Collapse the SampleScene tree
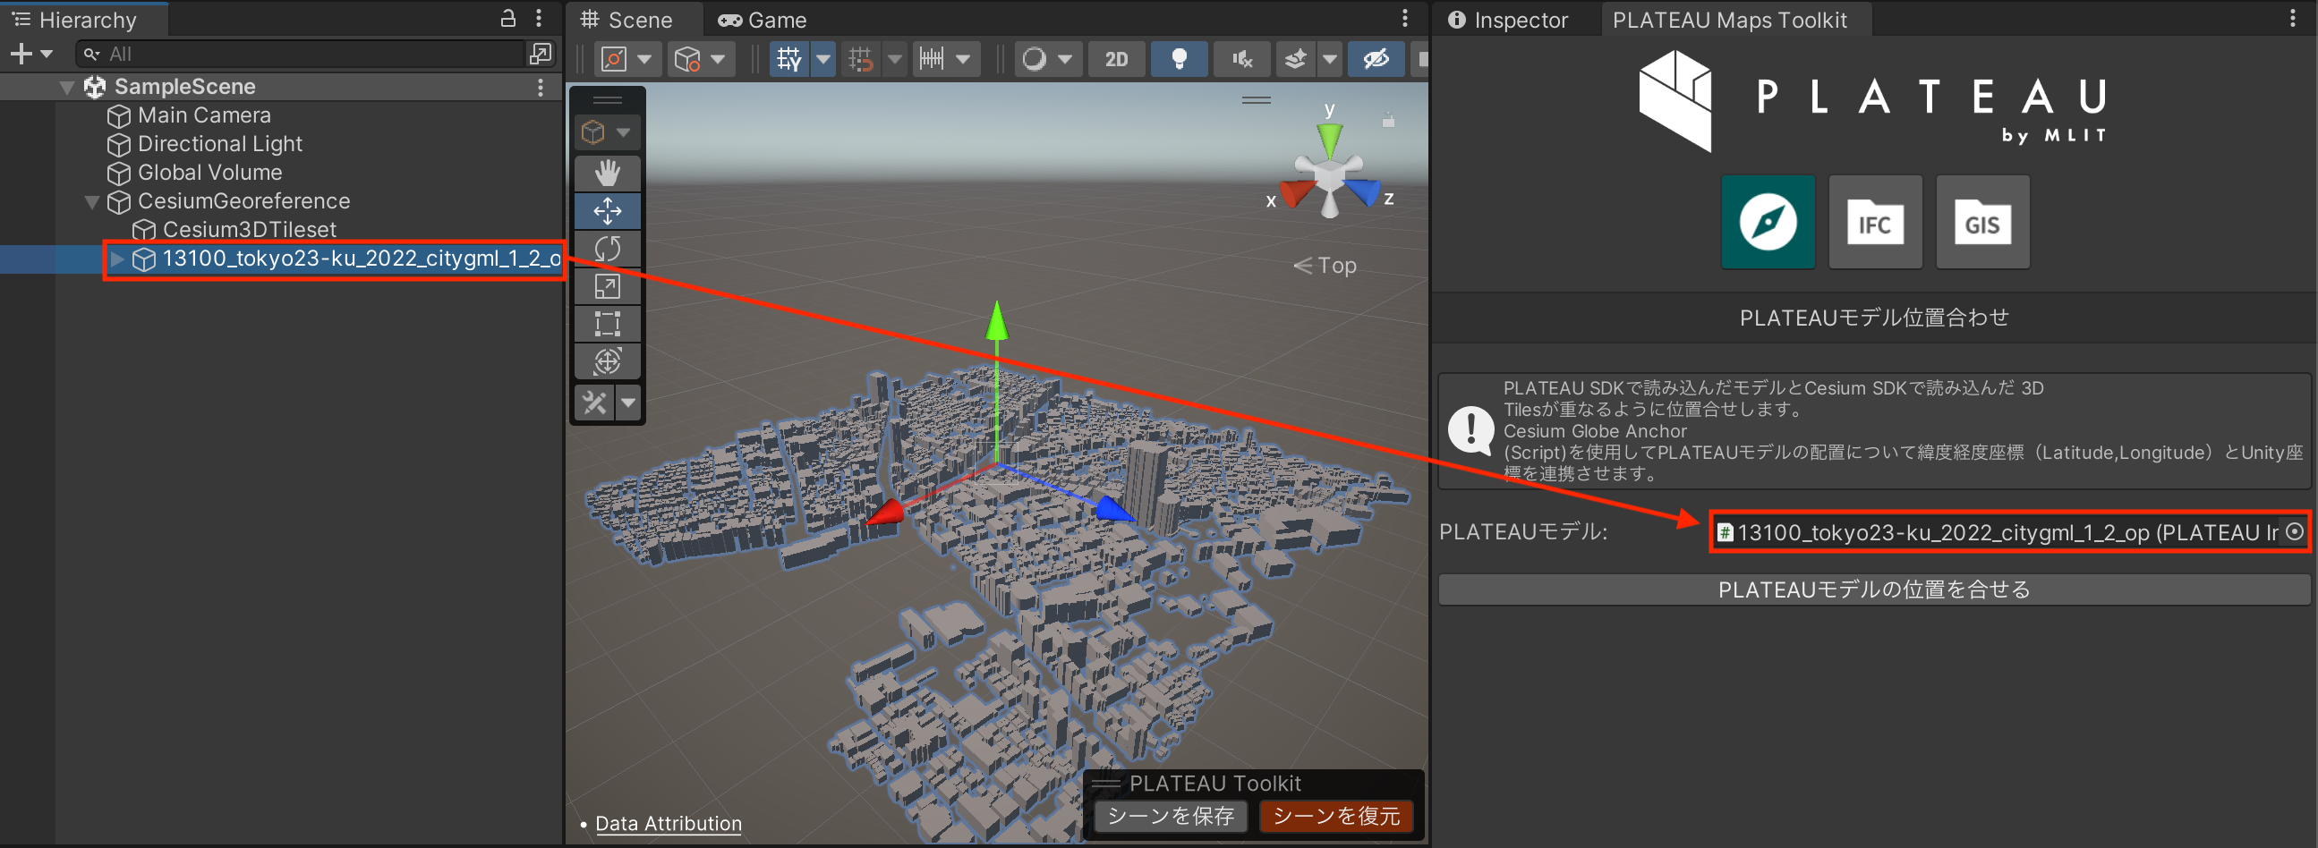Image resolution: width=2318 pixels, height=848 pixels. (66, 88)
